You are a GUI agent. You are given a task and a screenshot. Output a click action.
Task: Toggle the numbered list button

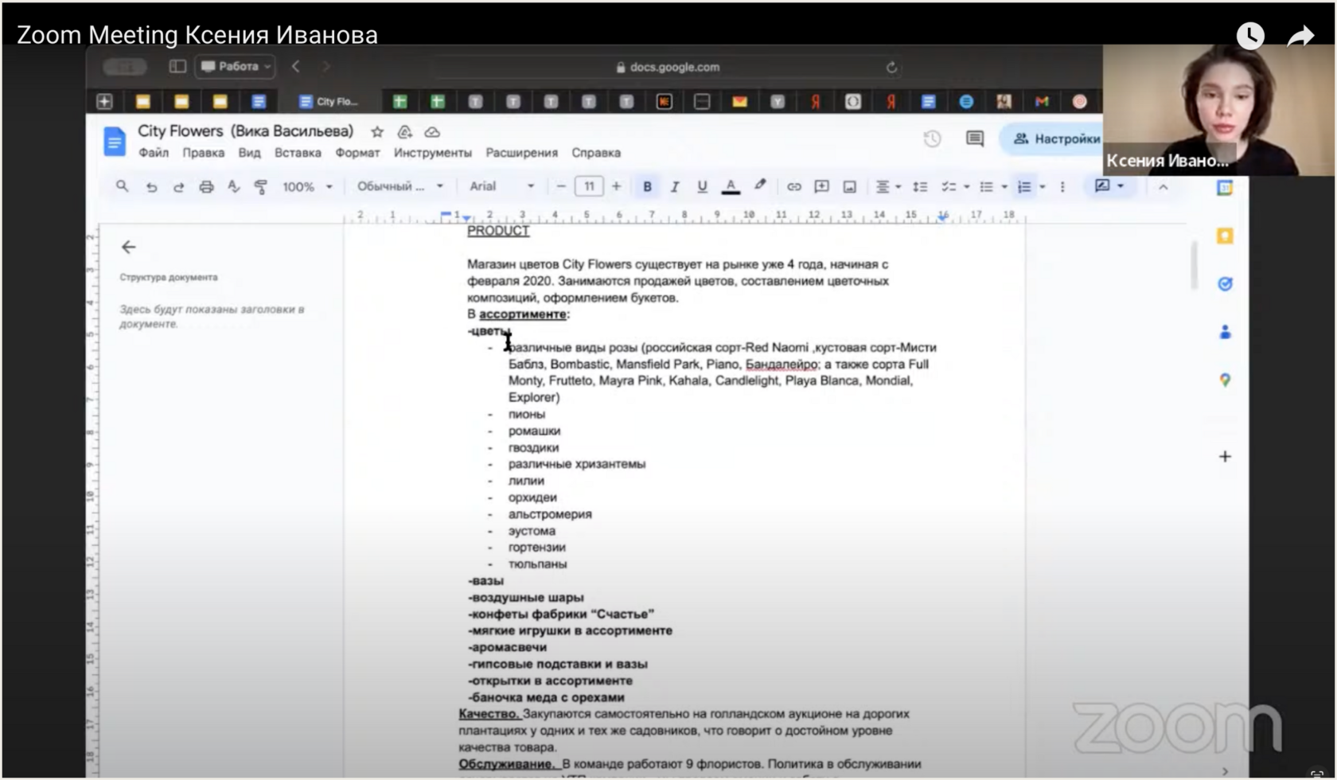[1024, 187]
